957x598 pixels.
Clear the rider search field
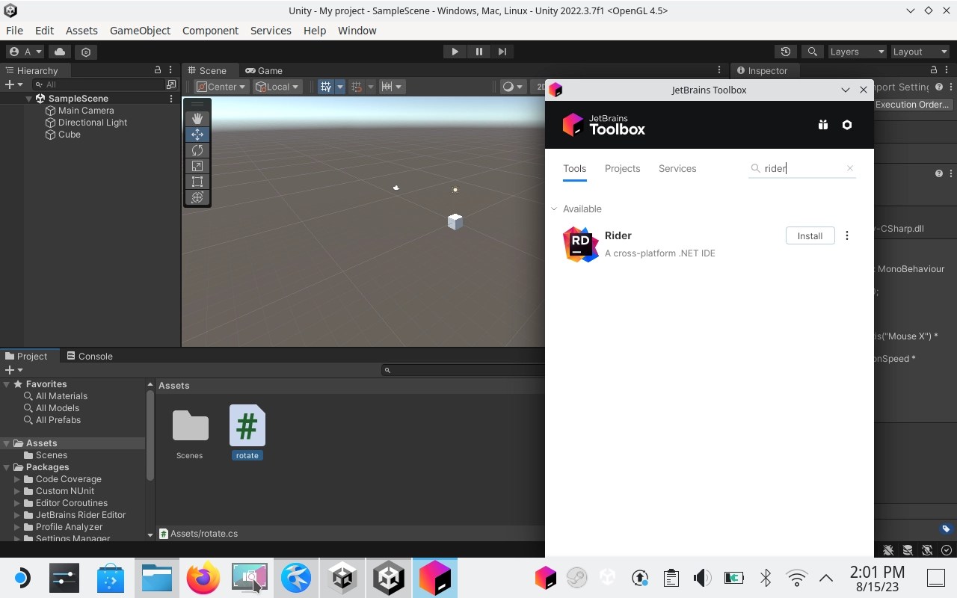(x=849, y=168)
